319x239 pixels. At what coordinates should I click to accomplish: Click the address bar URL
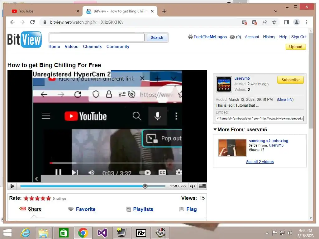tap(87, 22)
